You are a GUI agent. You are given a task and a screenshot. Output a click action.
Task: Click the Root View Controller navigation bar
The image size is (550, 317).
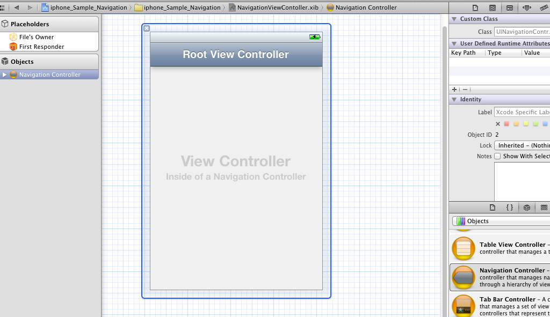point(236,54)
